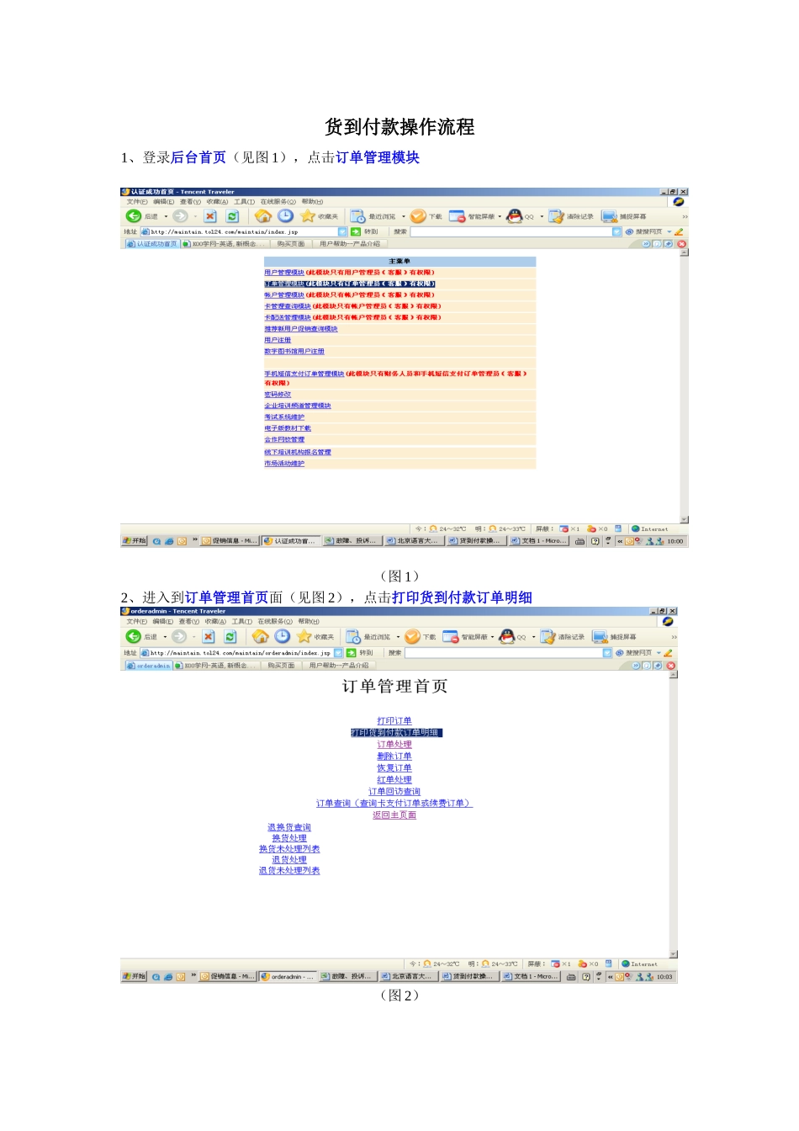Open 促销信息 taskbar item in second screenshot

pos(227,977)
